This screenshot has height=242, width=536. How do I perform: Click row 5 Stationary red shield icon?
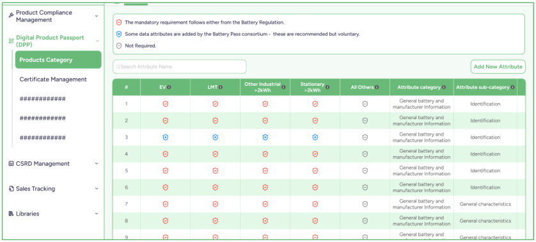315,170
